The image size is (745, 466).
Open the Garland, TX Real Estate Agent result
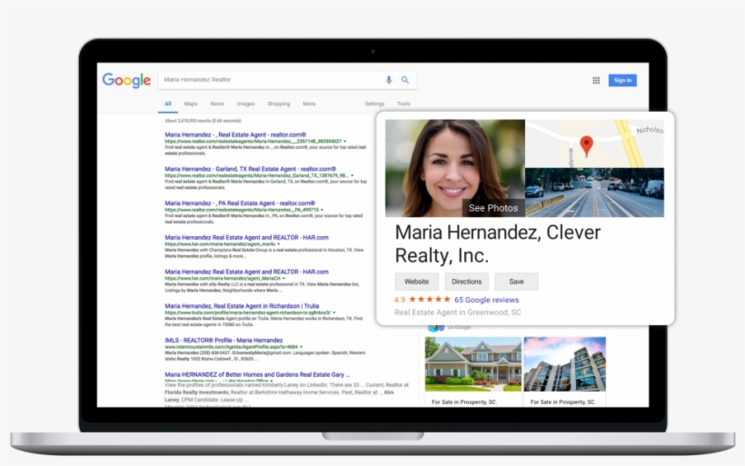(251, 169)
